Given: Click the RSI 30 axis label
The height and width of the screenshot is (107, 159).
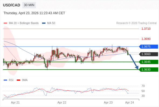Looking at the screenshot, I should 143,96.
